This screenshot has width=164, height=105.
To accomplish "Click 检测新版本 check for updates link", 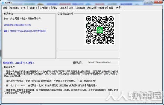I will [19, 63].
